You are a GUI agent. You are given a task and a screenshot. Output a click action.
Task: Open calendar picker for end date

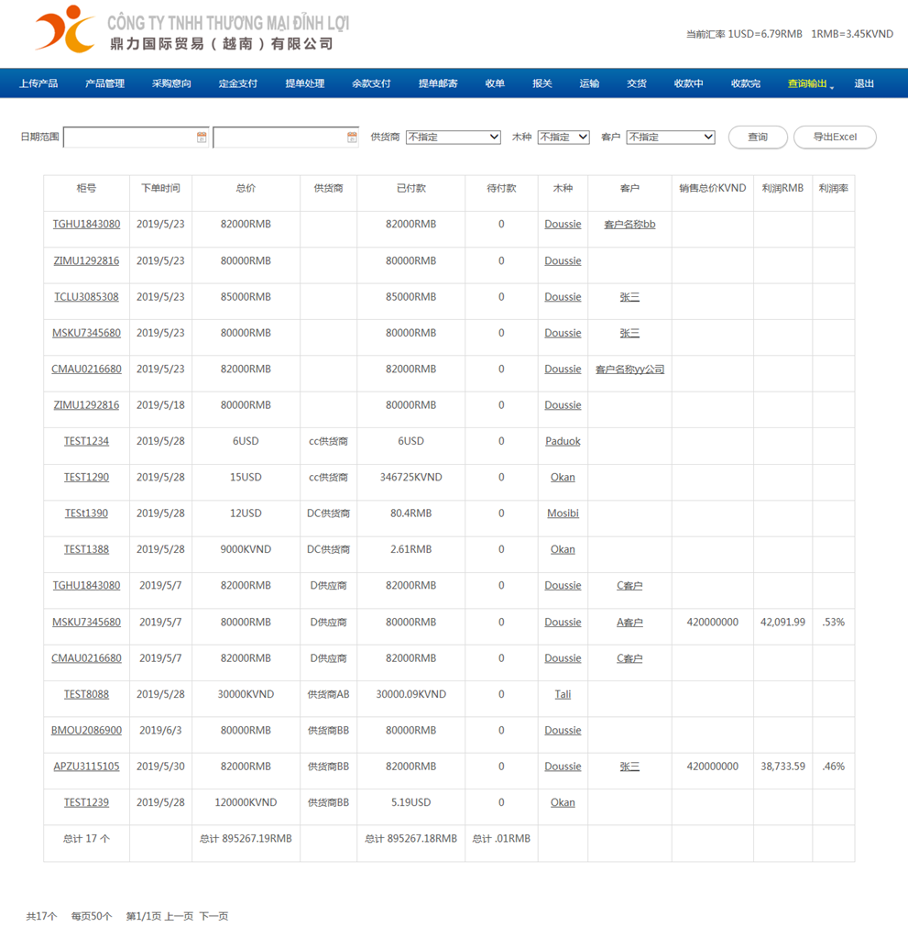(x=352, y=138)
